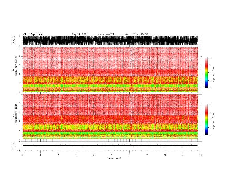This screenshot has width=226, height=174.
Task: Click the "-7" value on the ch.2 color bar
Action: 210,135
